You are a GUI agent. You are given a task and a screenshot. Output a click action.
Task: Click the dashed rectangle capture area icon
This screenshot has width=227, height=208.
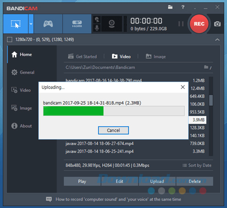[x=9, y=39]
